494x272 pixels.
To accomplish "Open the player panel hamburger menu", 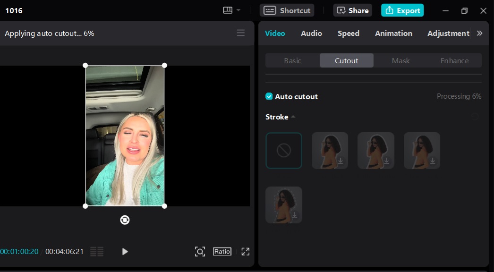I will coord(241,33).
